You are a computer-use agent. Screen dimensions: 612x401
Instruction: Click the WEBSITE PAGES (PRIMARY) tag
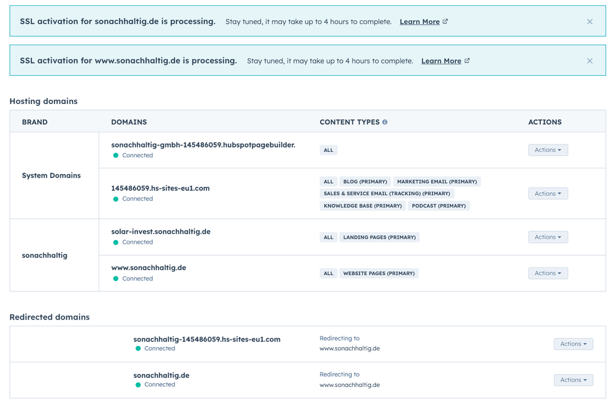click(x=379, y=273)
